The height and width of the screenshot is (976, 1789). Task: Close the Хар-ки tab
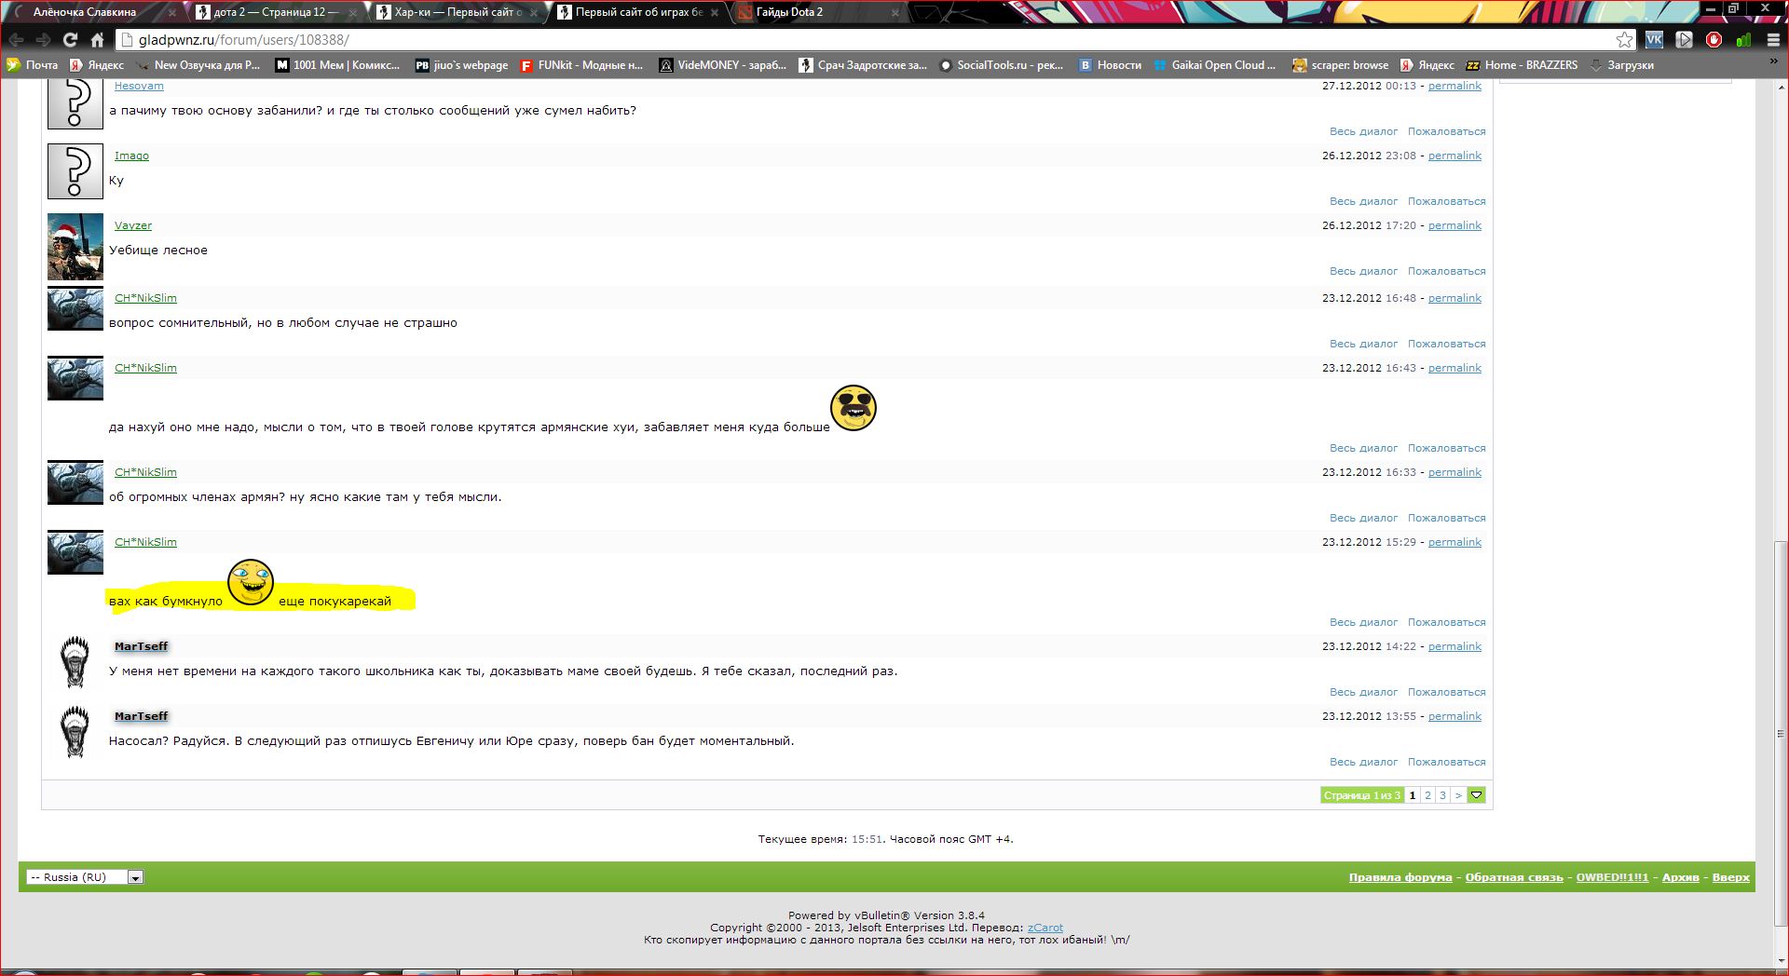click(534, 13)
